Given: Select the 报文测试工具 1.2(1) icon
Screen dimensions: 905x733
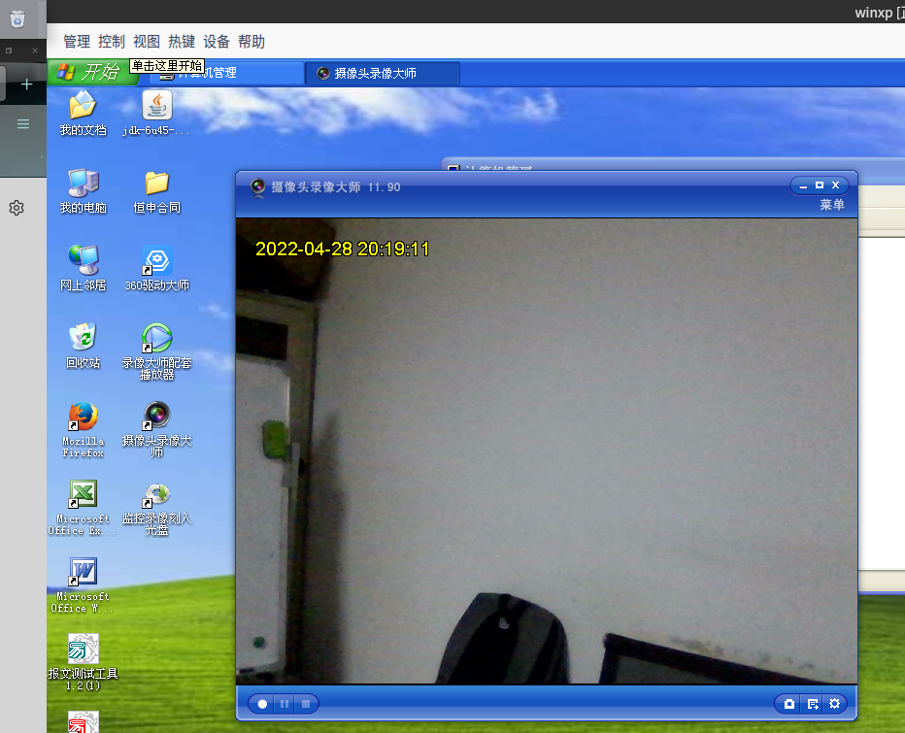Looking at the screenshot, I should 84,662.
